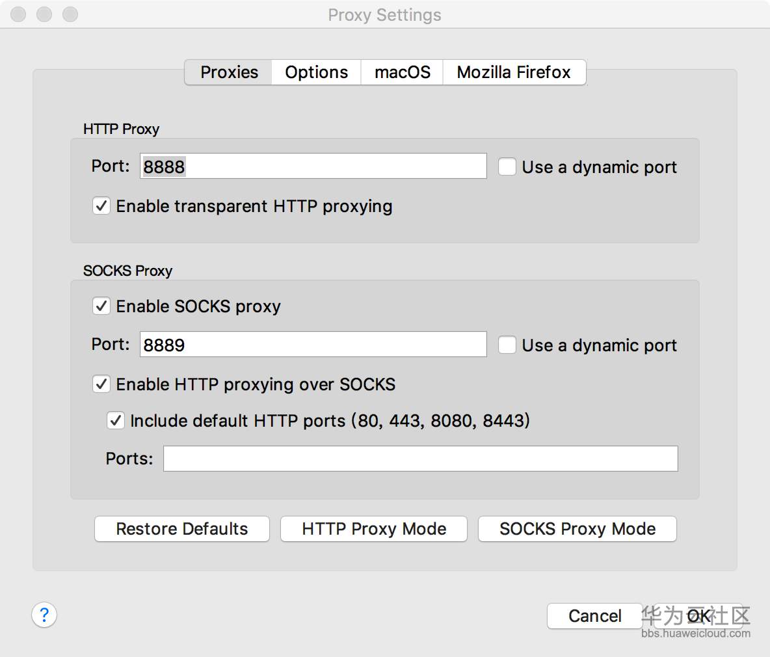Go to the Mozilla Firefox tab
The image size is (770, 657).
coord(513,72)
